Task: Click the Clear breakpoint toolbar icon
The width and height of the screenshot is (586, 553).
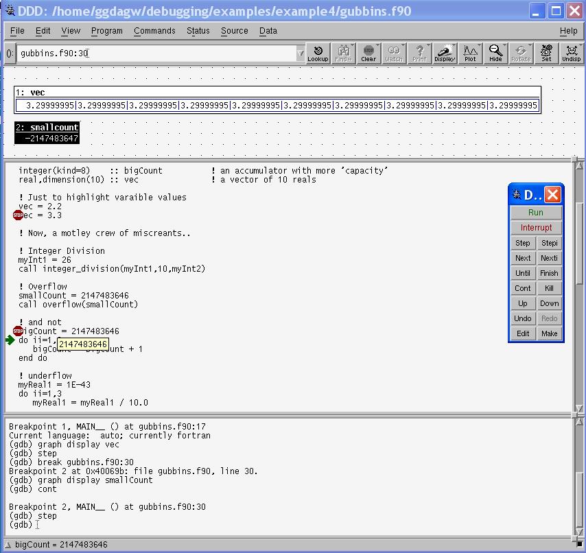Action: coord(368,54)
